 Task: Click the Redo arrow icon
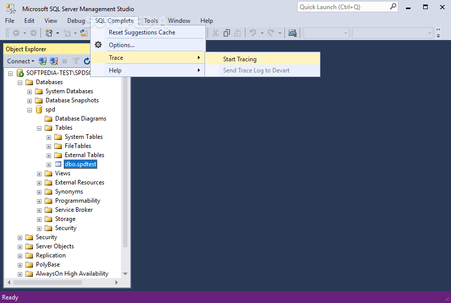(x=271, y=33)
